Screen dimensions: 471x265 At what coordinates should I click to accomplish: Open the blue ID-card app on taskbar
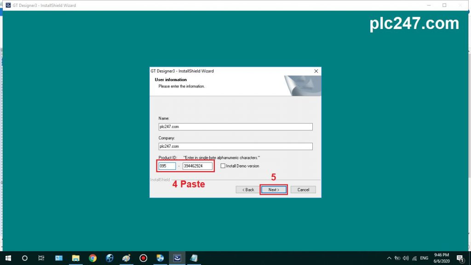(x=59, y=258)
